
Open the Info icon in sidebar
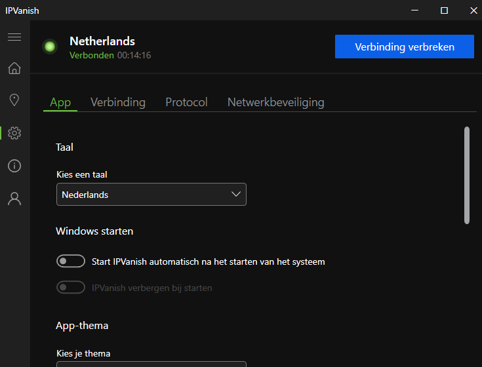click(14, 166)
